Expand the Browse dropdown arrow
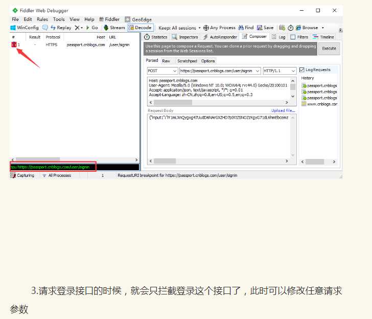The image size is (372, 319). tap(322, 28)
